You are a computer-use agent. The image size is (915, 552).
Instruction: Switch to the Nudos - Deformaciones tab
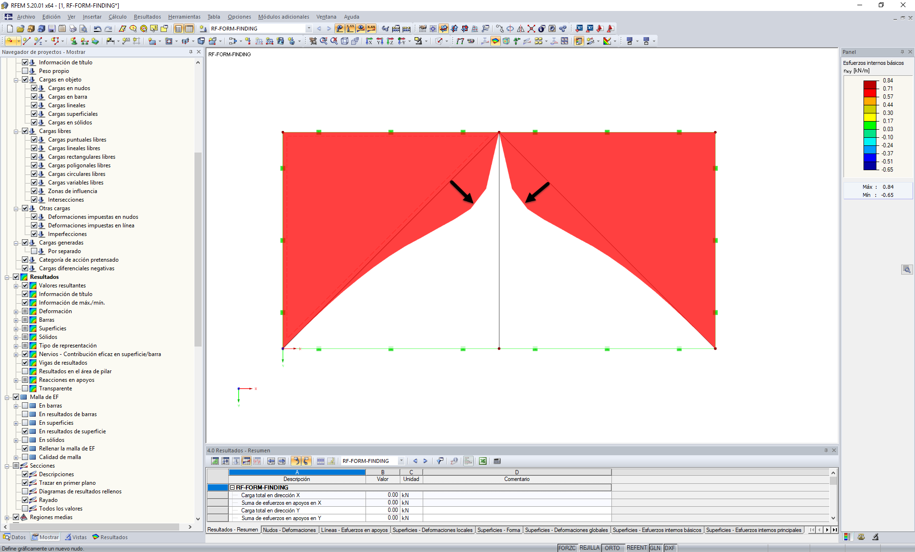click(289, 530)
